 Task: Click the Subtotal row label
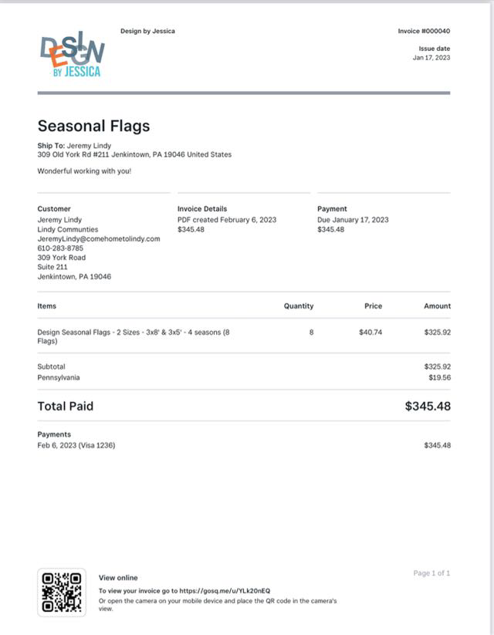click(x=52, y=366)
